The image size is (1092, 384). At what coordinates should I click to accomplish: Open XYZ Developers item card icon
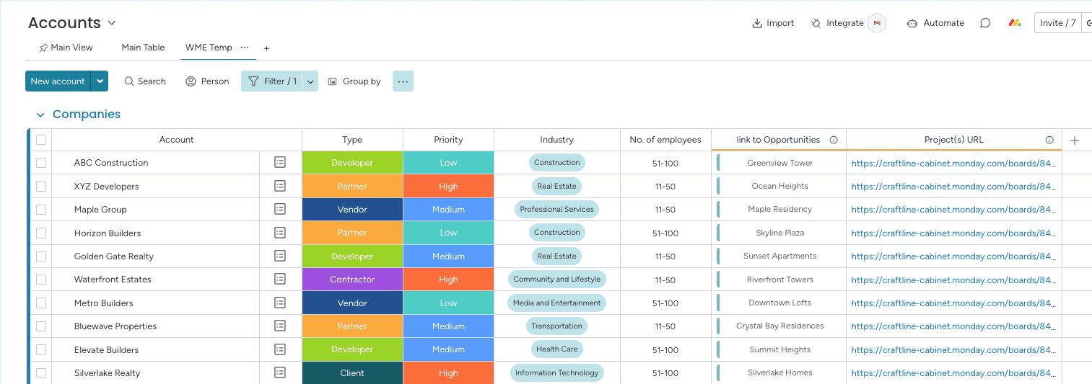[280, 186]
